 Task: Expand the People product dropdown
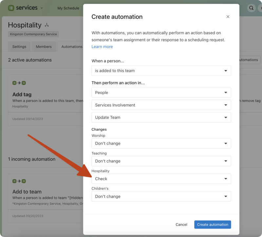click(161, 93)
